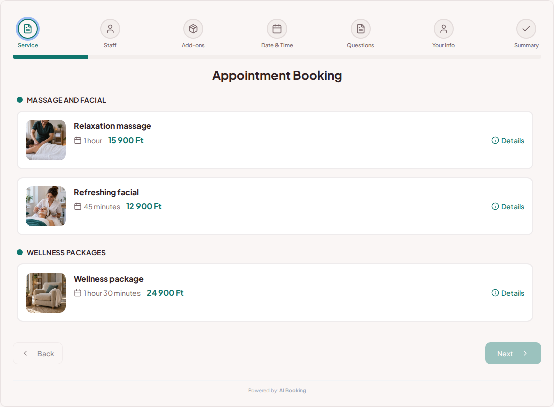The image size is (554, 407).
Task: Choose the Relaxation massage service title
Action: 112,126
